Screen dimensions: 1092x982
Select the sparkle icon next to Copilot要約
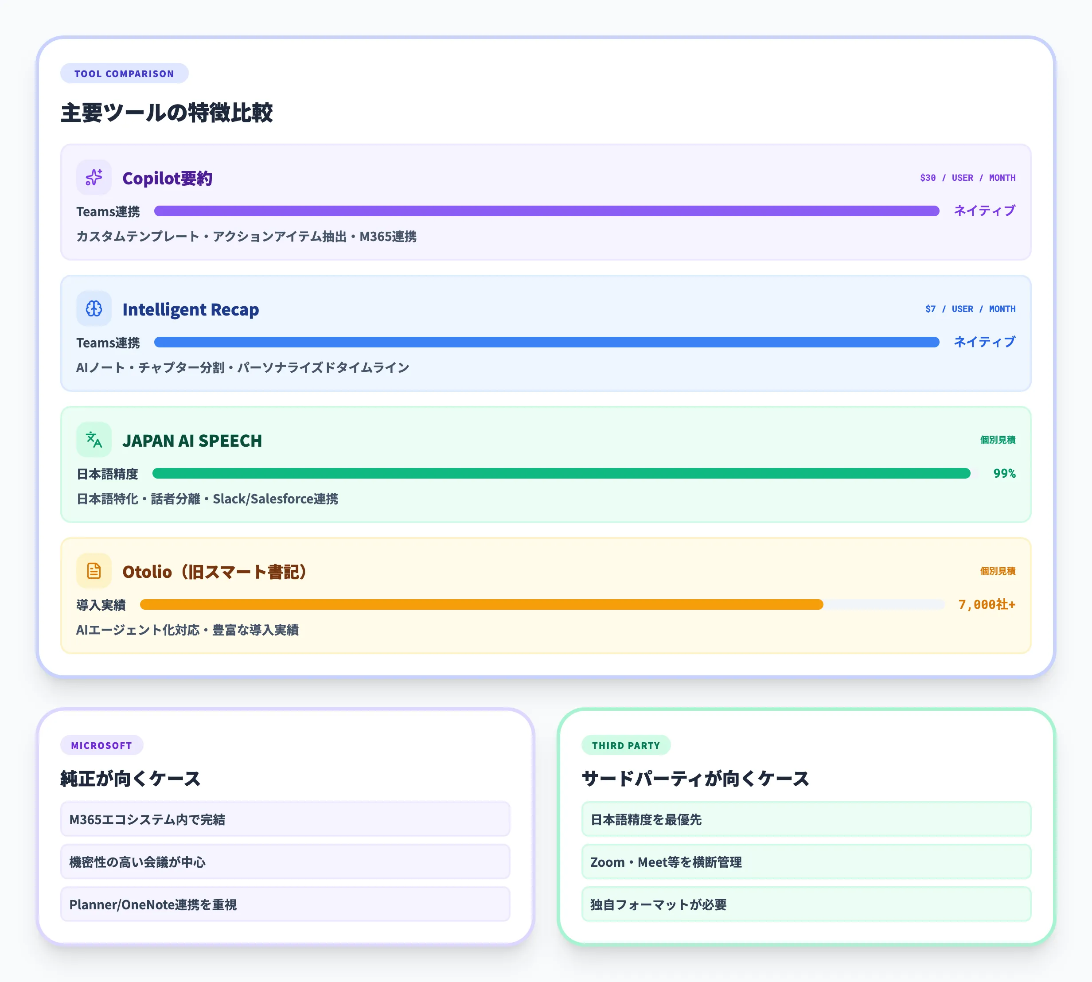[x=94, y=177]
